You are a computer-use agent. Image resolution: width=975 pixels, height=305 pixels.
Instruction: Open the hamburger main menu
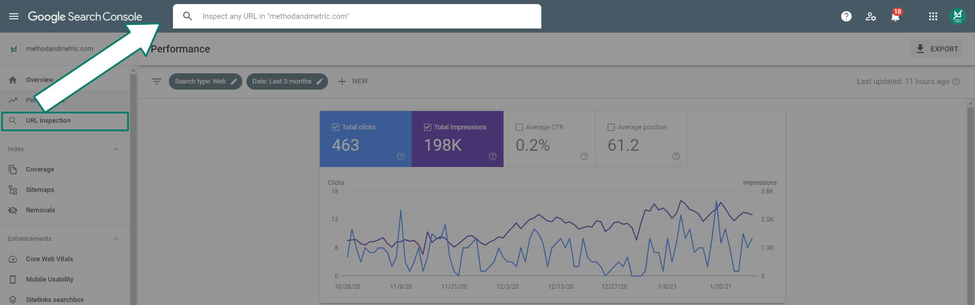pyautogui.click(x=14, y=16)
